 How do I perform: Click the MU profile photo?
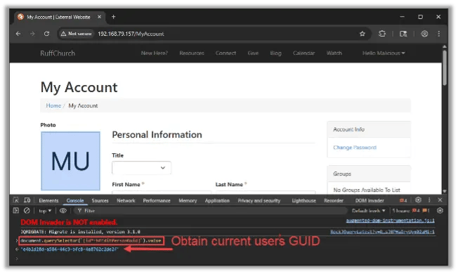[x=70, y=161]
